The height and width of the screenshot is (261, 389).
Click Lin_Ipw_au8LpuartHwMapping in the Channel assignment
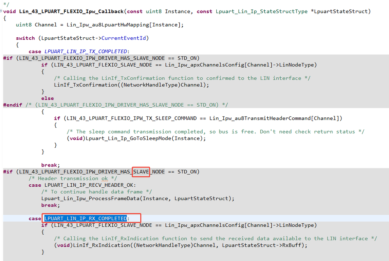[108, 25]
